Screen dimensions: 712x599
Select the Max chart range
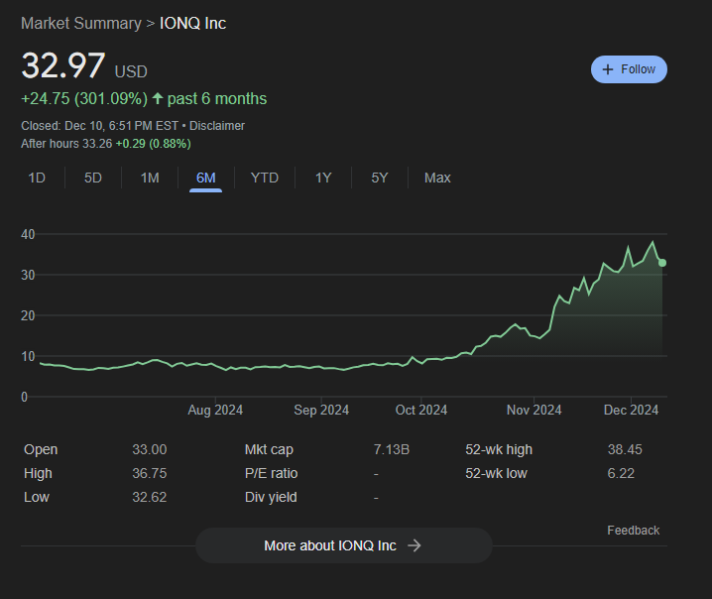pos(437,178)
